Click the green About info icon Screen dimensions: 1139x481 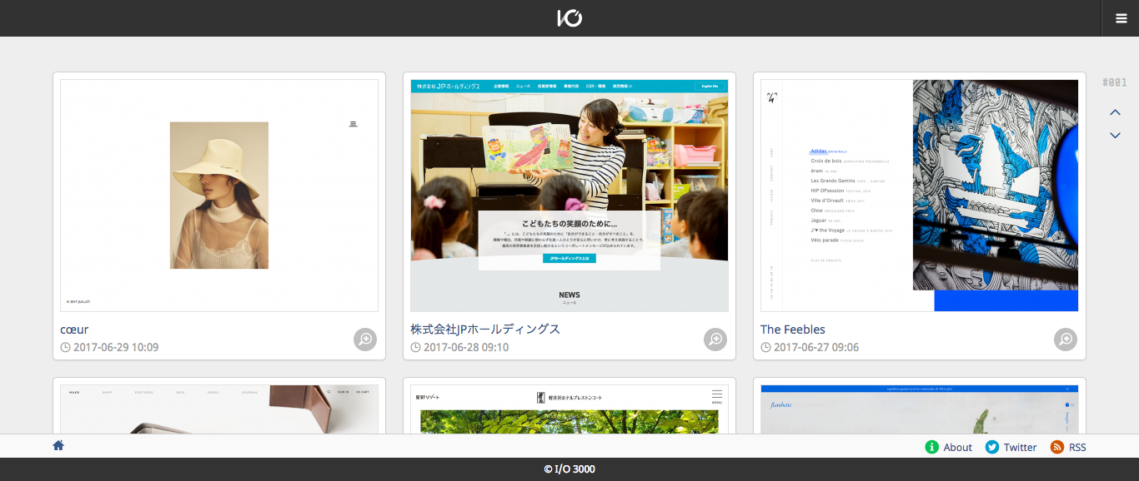point(931,447)
